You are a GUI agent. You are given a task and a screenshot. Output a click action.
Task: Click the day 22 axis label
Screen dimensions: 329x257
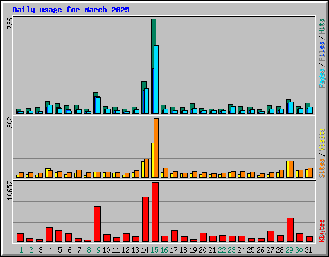point(222,250)
